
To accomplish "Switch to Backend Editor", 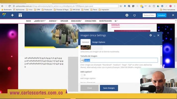I will pos(149,15).
